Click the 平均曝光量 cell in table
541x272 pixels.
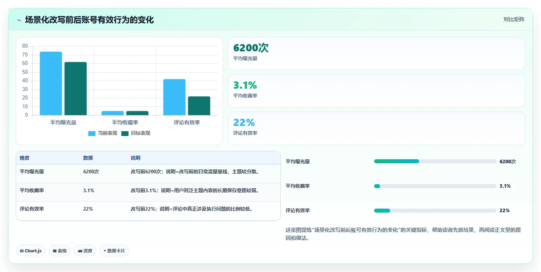32,172
